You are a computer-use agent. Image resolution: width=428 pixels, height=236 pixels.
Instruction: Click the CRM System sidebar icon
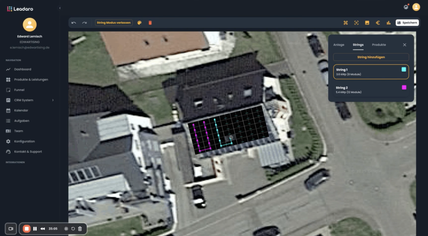(8, 100)
